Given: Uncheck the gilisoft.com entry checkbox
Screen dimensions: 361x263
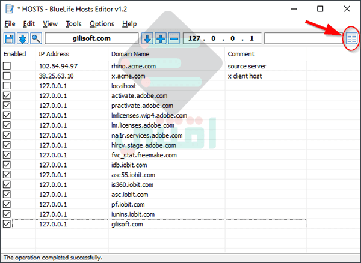Looking at the screenshot, I should (x=7, y=224).
